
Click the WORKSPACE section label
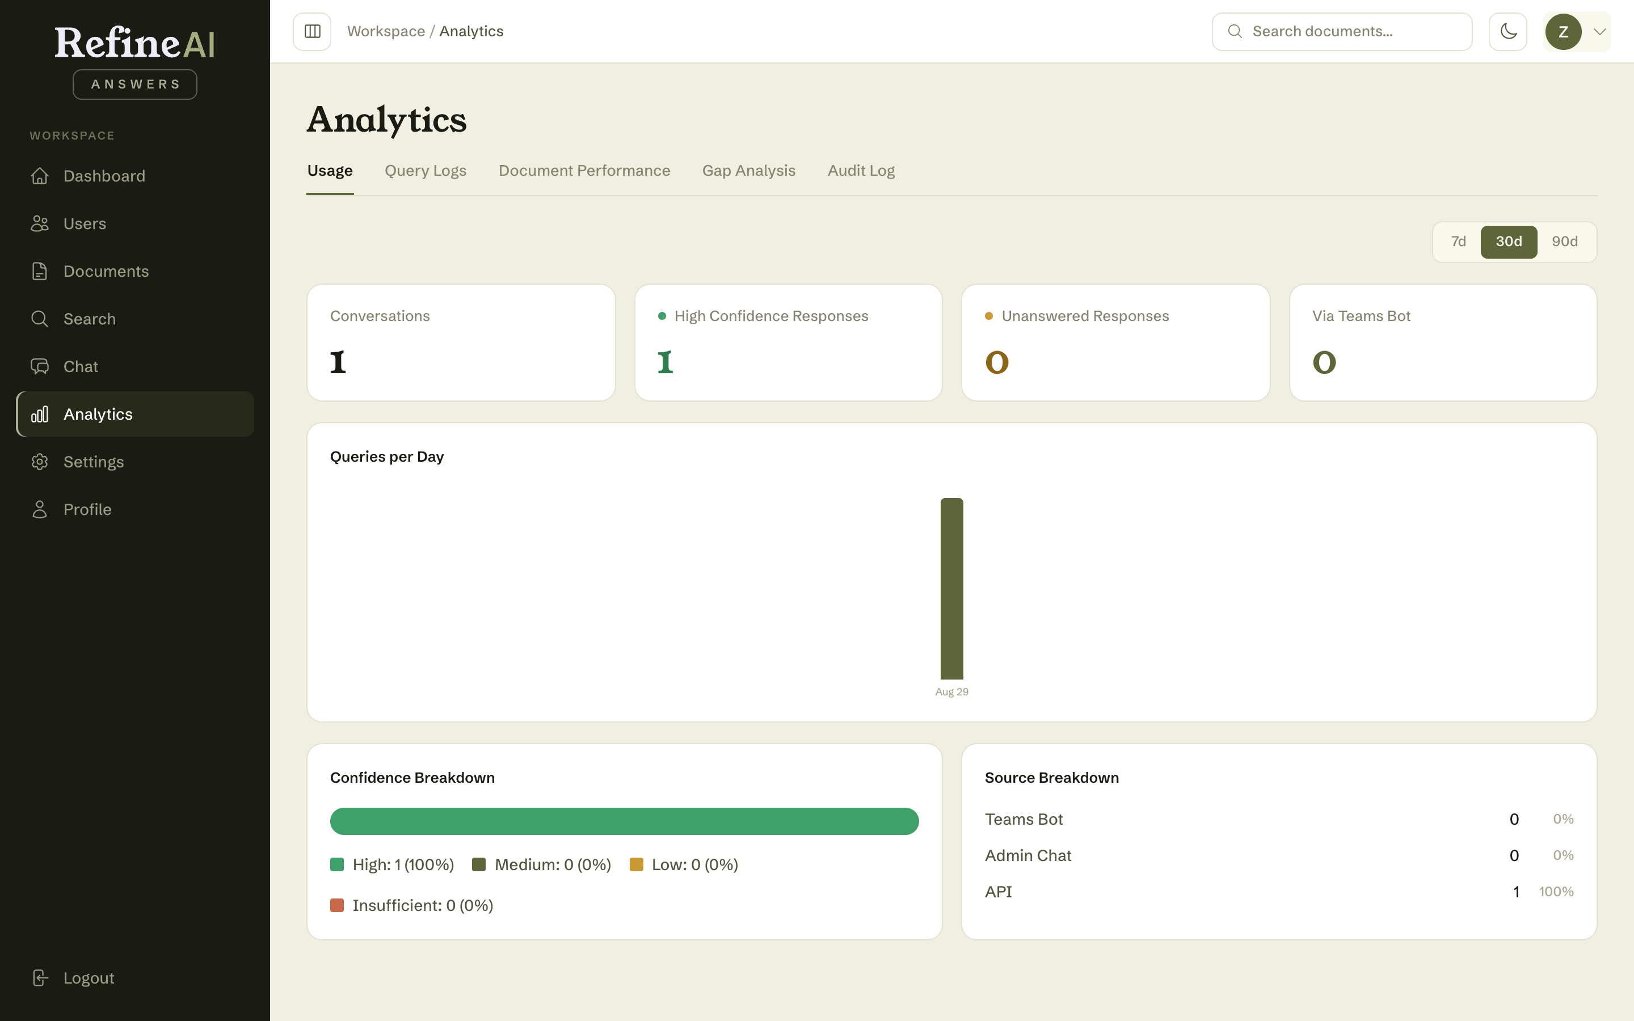tap(72, 136)
